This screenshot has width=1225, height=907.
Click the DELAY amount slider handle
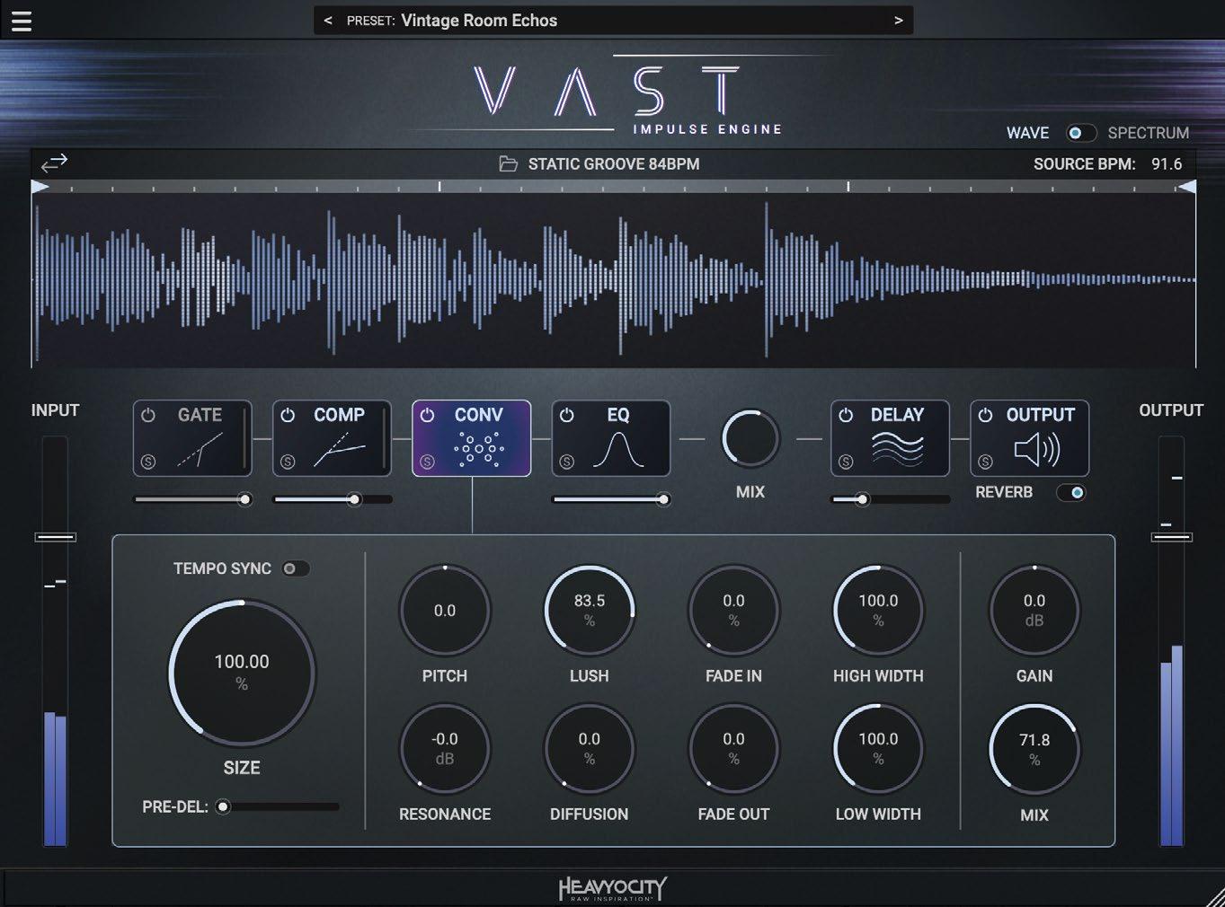[862, 499]
